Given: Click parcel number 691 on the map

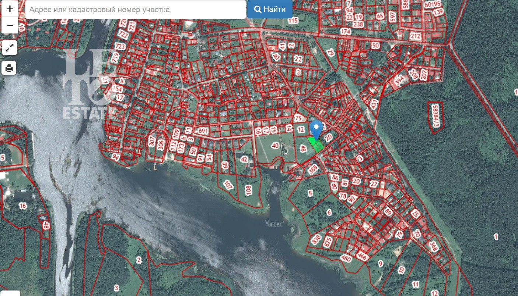Looking at the screenshot, I should 203,131.
